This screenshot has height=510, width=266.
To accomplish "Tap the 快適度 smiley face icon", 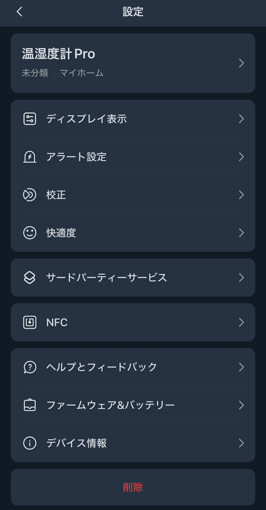I will [30, 233].
